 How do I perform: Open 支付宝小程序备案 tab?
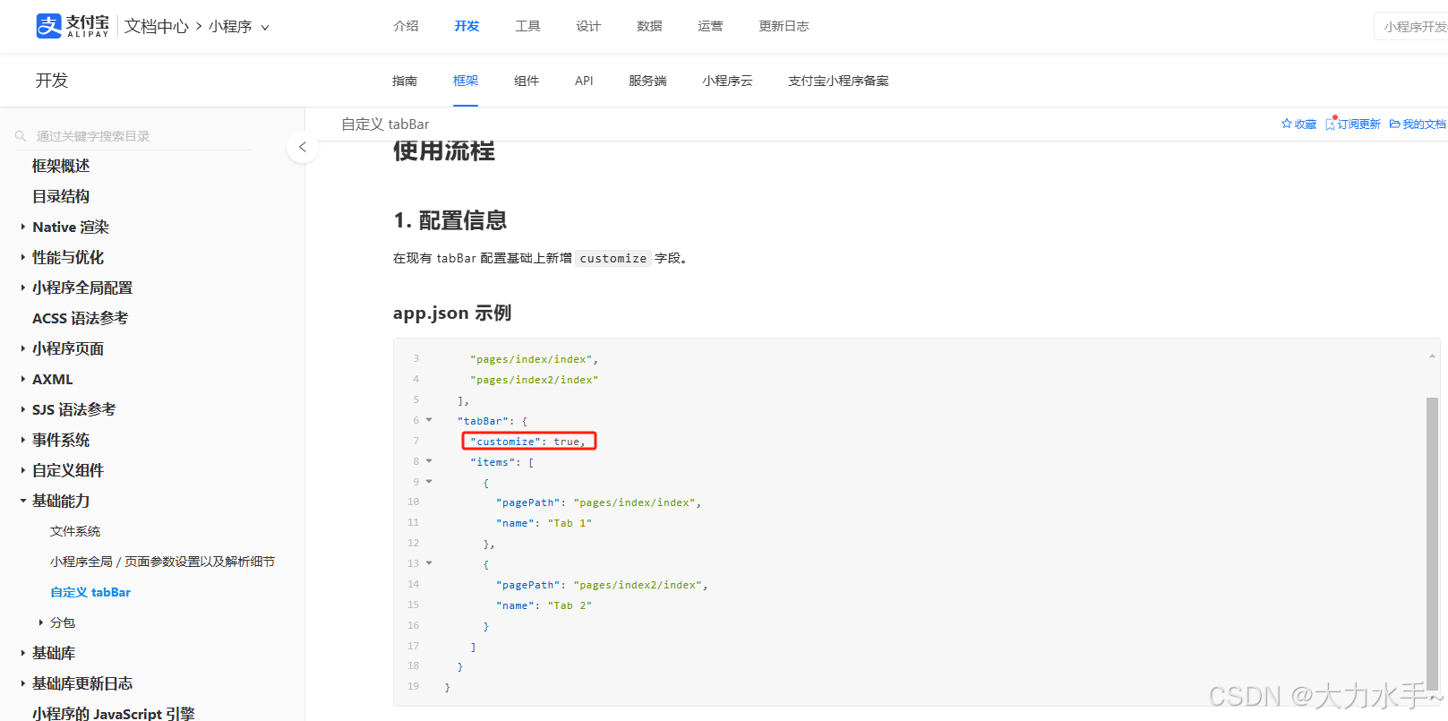(838, 81)
